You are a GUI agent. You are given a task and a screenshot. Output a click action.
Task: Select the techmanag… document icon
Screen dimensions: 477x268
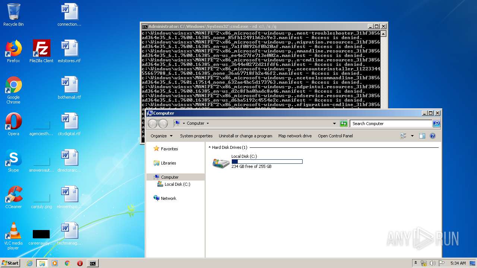point(69,234)
